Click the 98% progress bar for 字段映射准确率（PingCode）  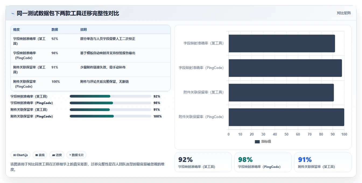point(110,103)
